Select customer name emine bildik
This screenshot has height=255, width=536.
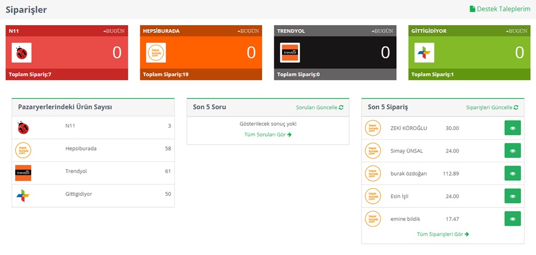pos(405,219)
